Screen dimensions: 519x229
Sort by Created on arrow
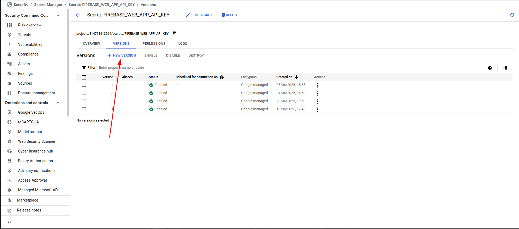coord(296,77)
